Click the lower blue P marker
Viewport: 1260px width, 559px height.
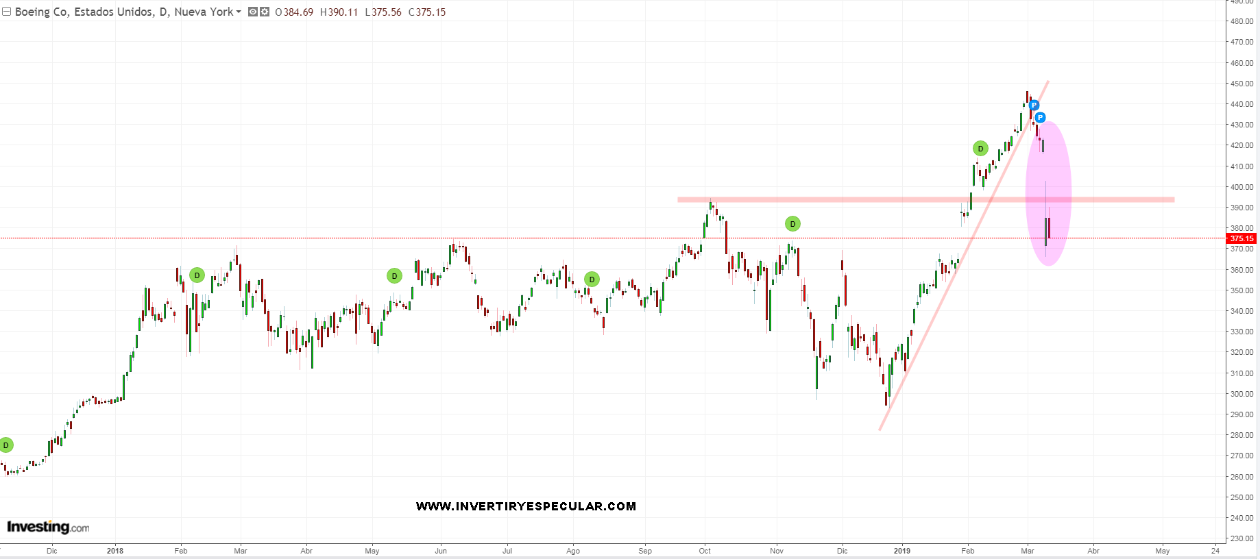(1040, 117)
